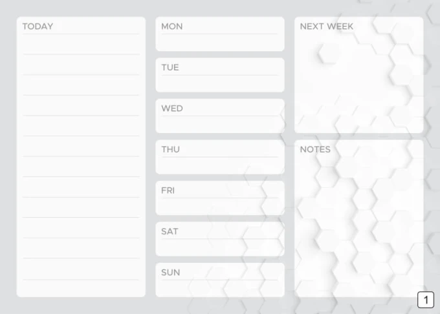Click the middle writing line in TODAY column
440x314 pixels.
[x=81, y=156]
